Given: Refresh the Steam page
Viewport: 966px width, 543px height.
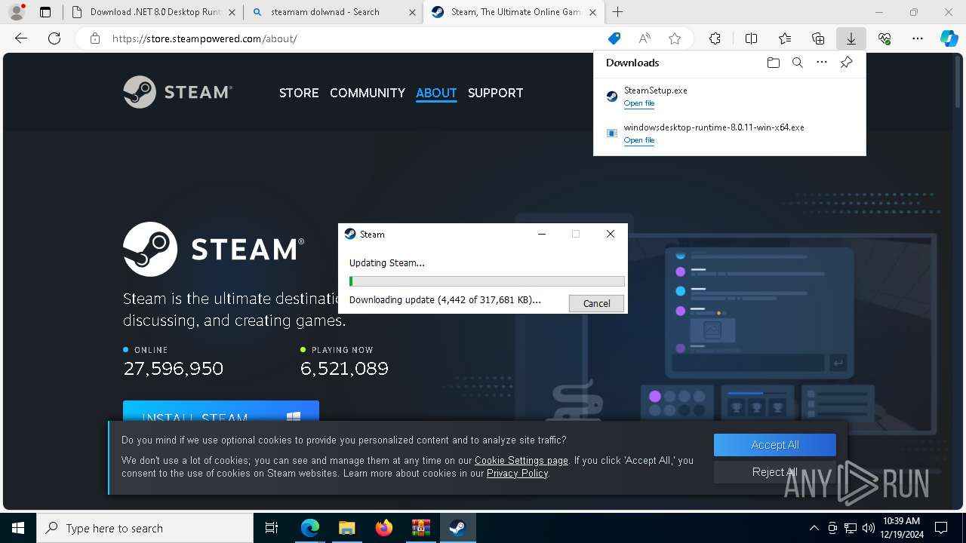Looking at the screenshot, I should 54,38.
